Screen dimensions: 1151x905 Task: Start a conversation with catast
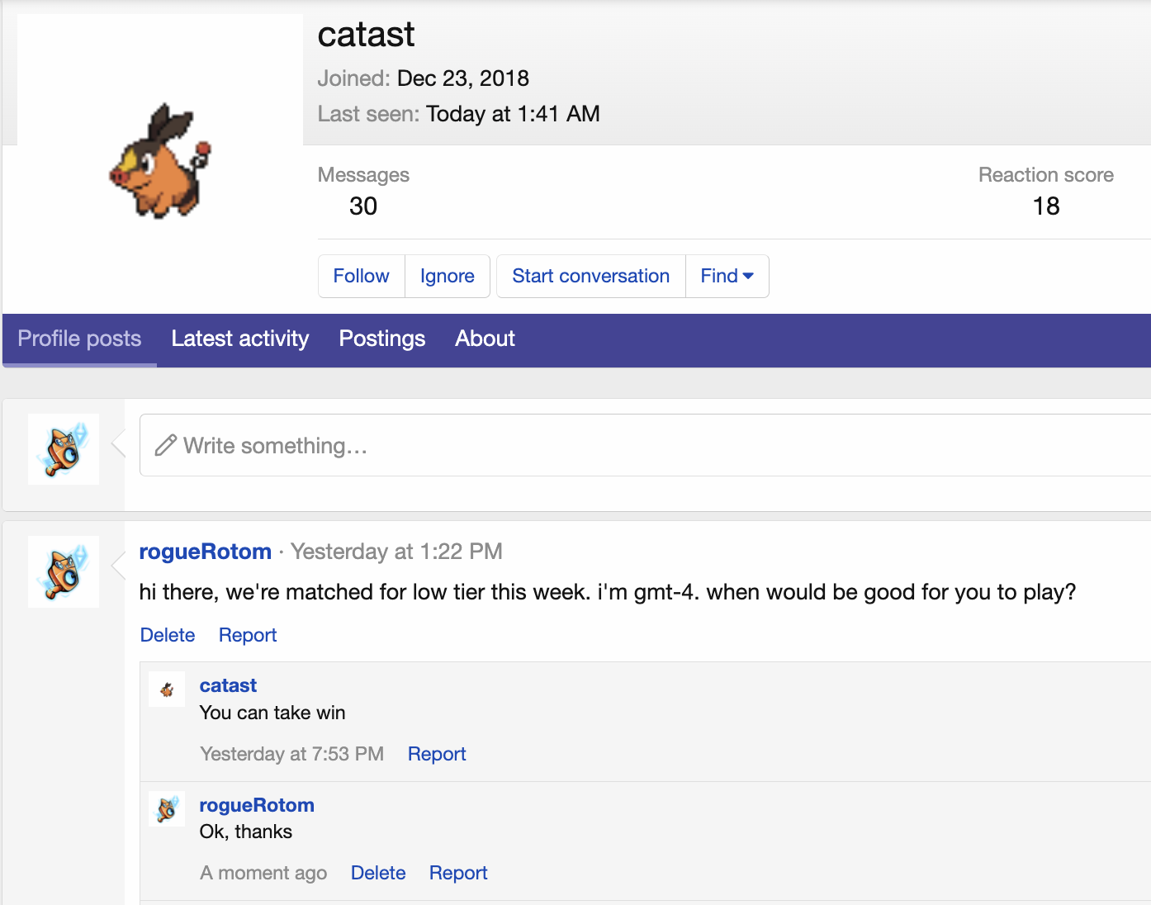(590, 276)
